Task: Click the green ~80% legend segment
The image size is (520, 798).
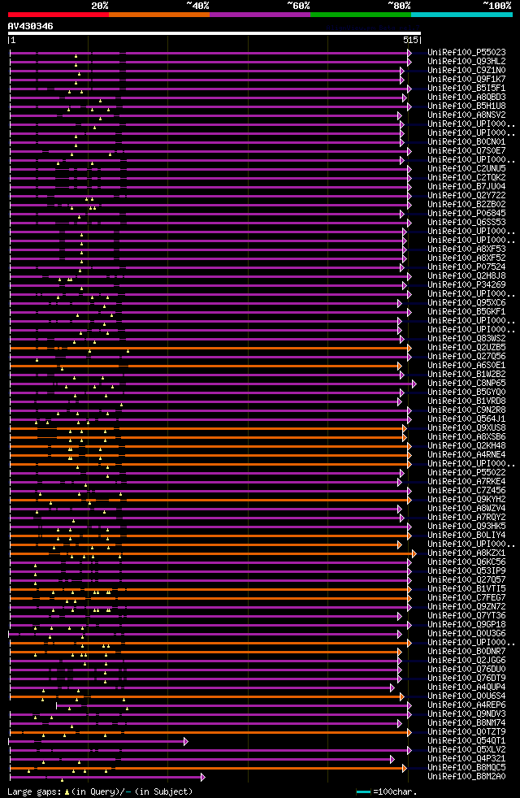Action: point(361,15)
